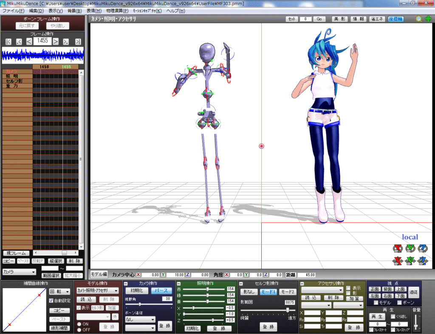Collapse the セルフ影操作 panel minus icon
This screenshot has height=334, width=435.
click(241, 283)
